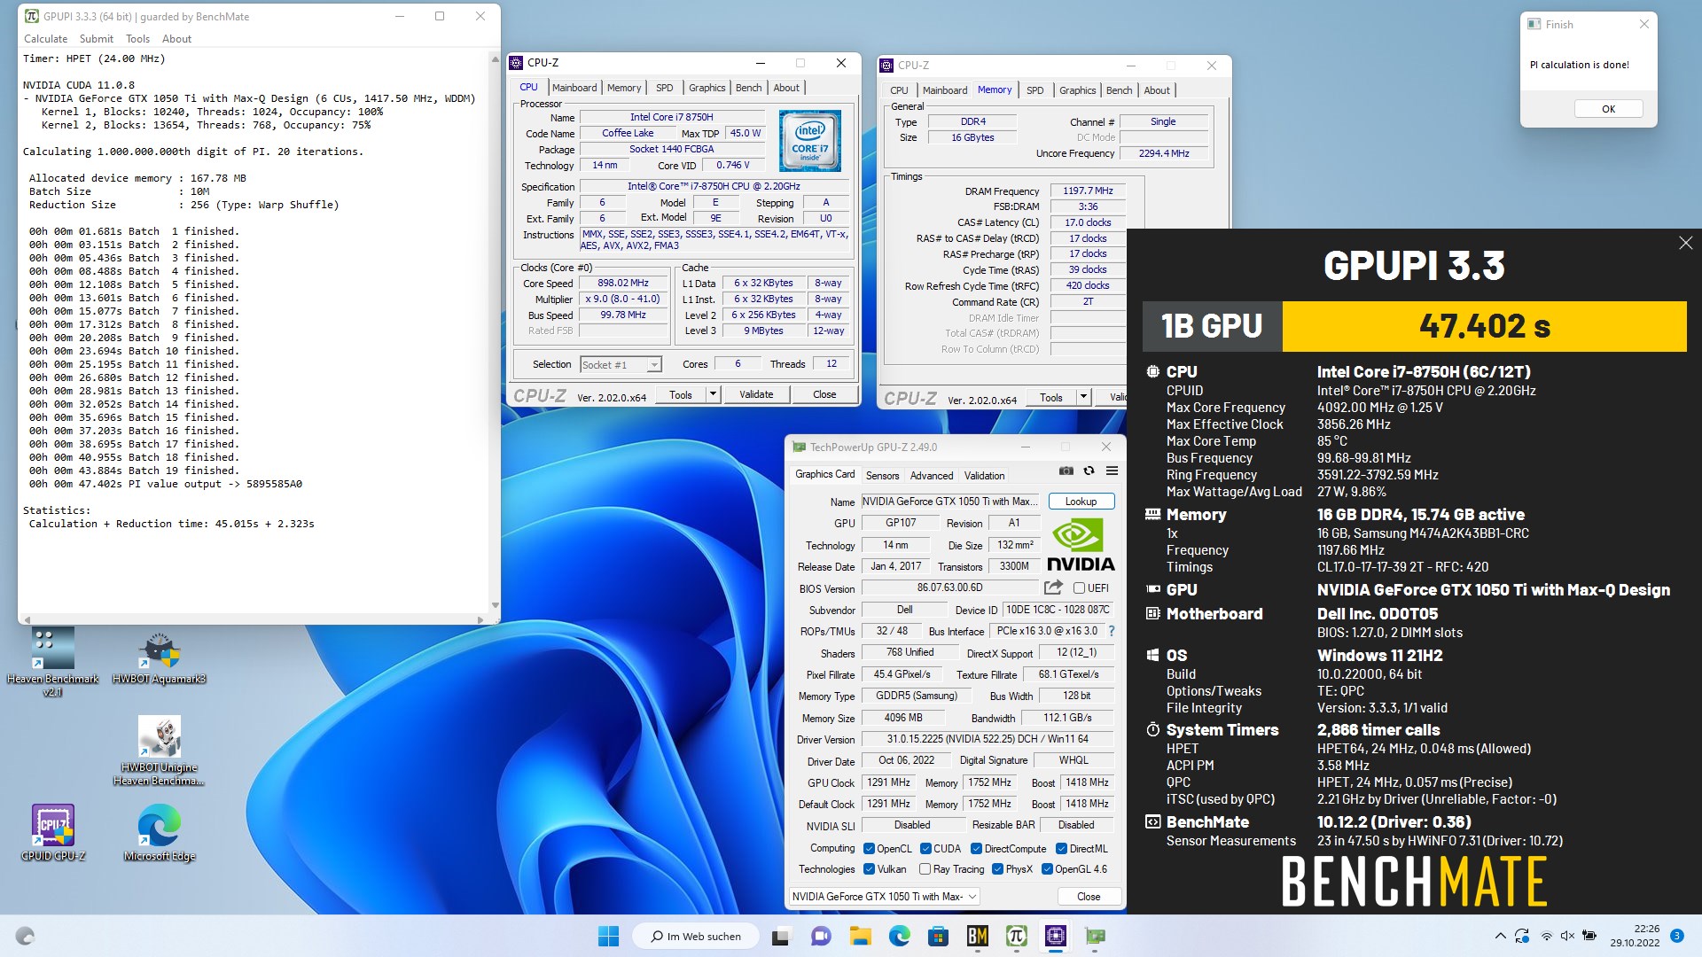The width and height of the screenshot is (1702, 957).
Task: Toggle the UEFI checkbox in GPU-Z
Action: tap(1079, 588)
